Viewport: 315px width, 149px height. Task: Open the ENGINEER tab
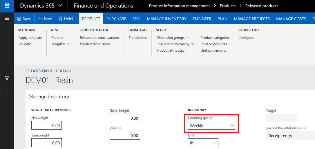click(202, 19)
